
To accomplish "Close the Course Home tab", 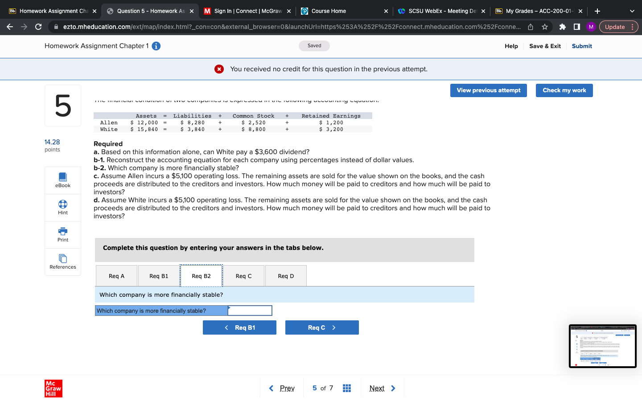I will (386, 11).
